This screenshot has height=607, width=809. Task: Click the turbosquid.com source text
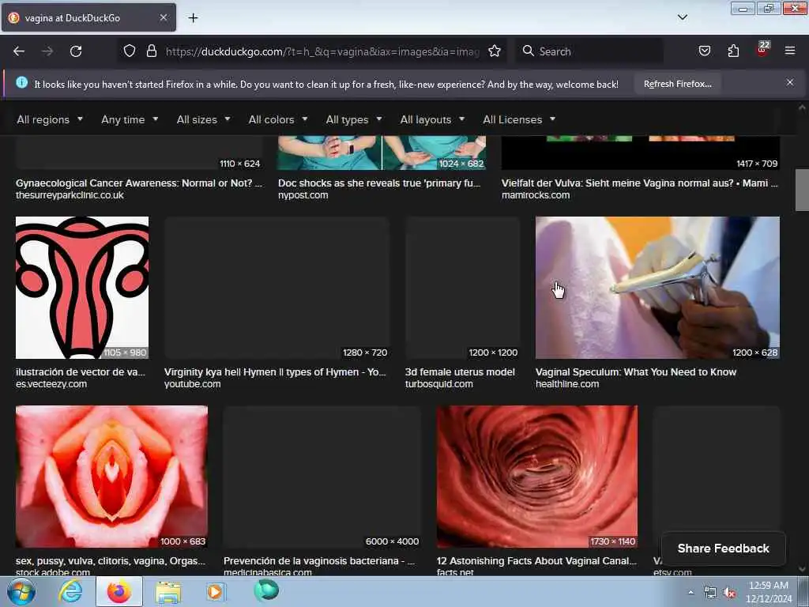click(438, 384)
